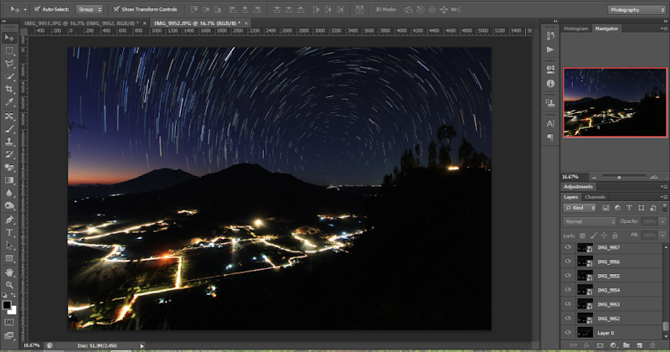Link layers using chain icon

click(x=574, y=345)
